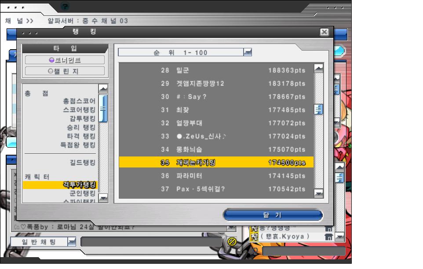Select the 챌린지 radio option
Screen dimensions: 423x269
(65, 71)
